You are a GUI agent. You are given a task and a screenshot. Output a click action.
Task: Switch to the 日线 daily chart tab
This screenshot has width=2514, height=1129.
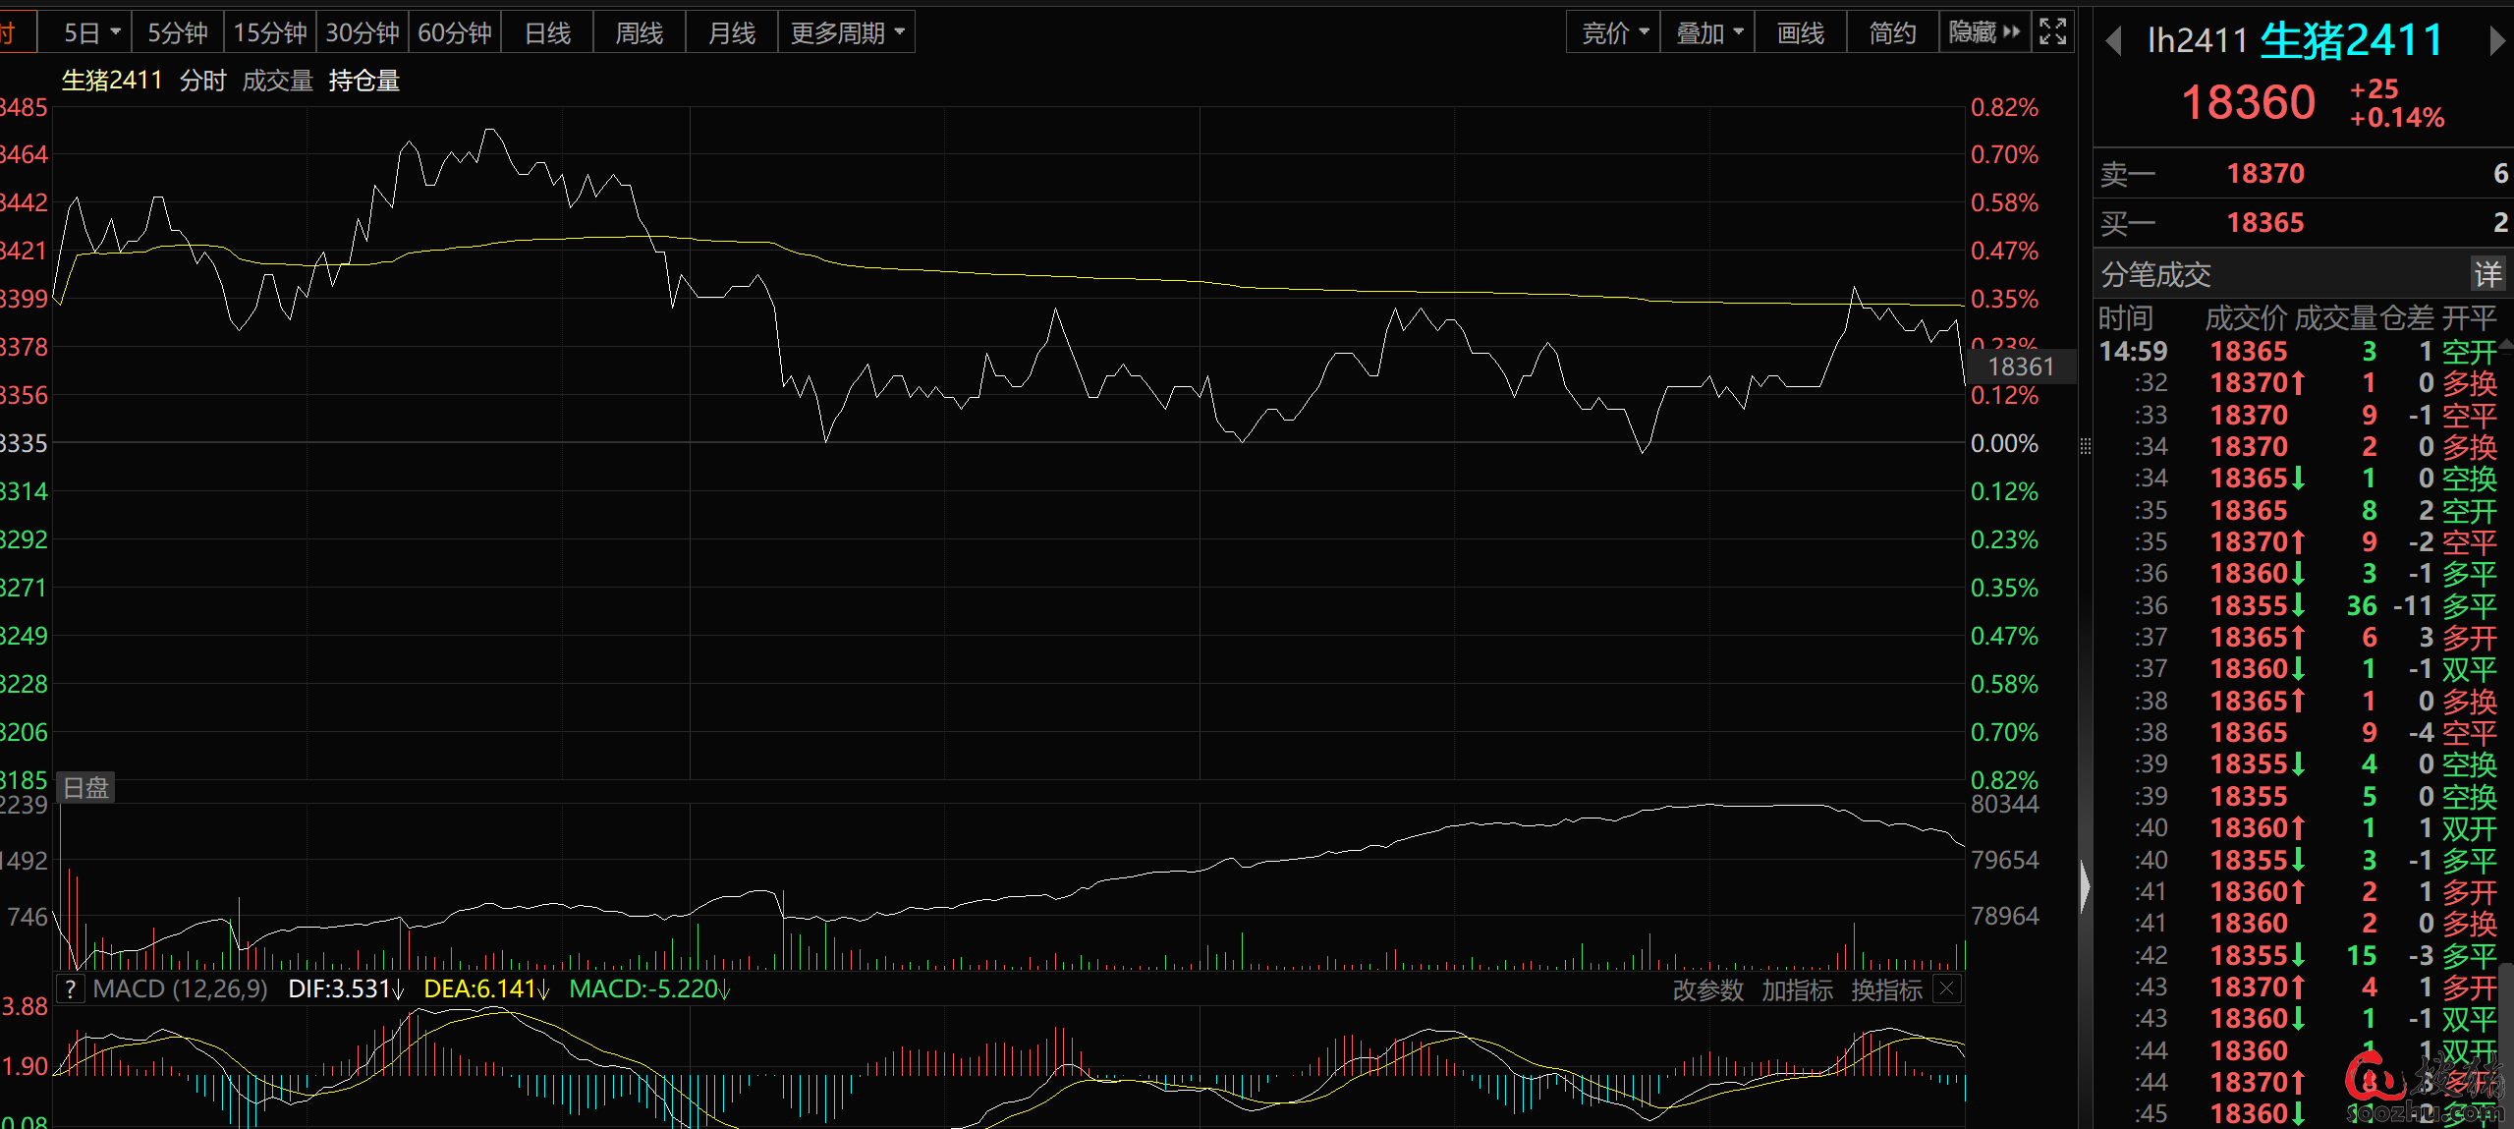[x=547, y=33]
